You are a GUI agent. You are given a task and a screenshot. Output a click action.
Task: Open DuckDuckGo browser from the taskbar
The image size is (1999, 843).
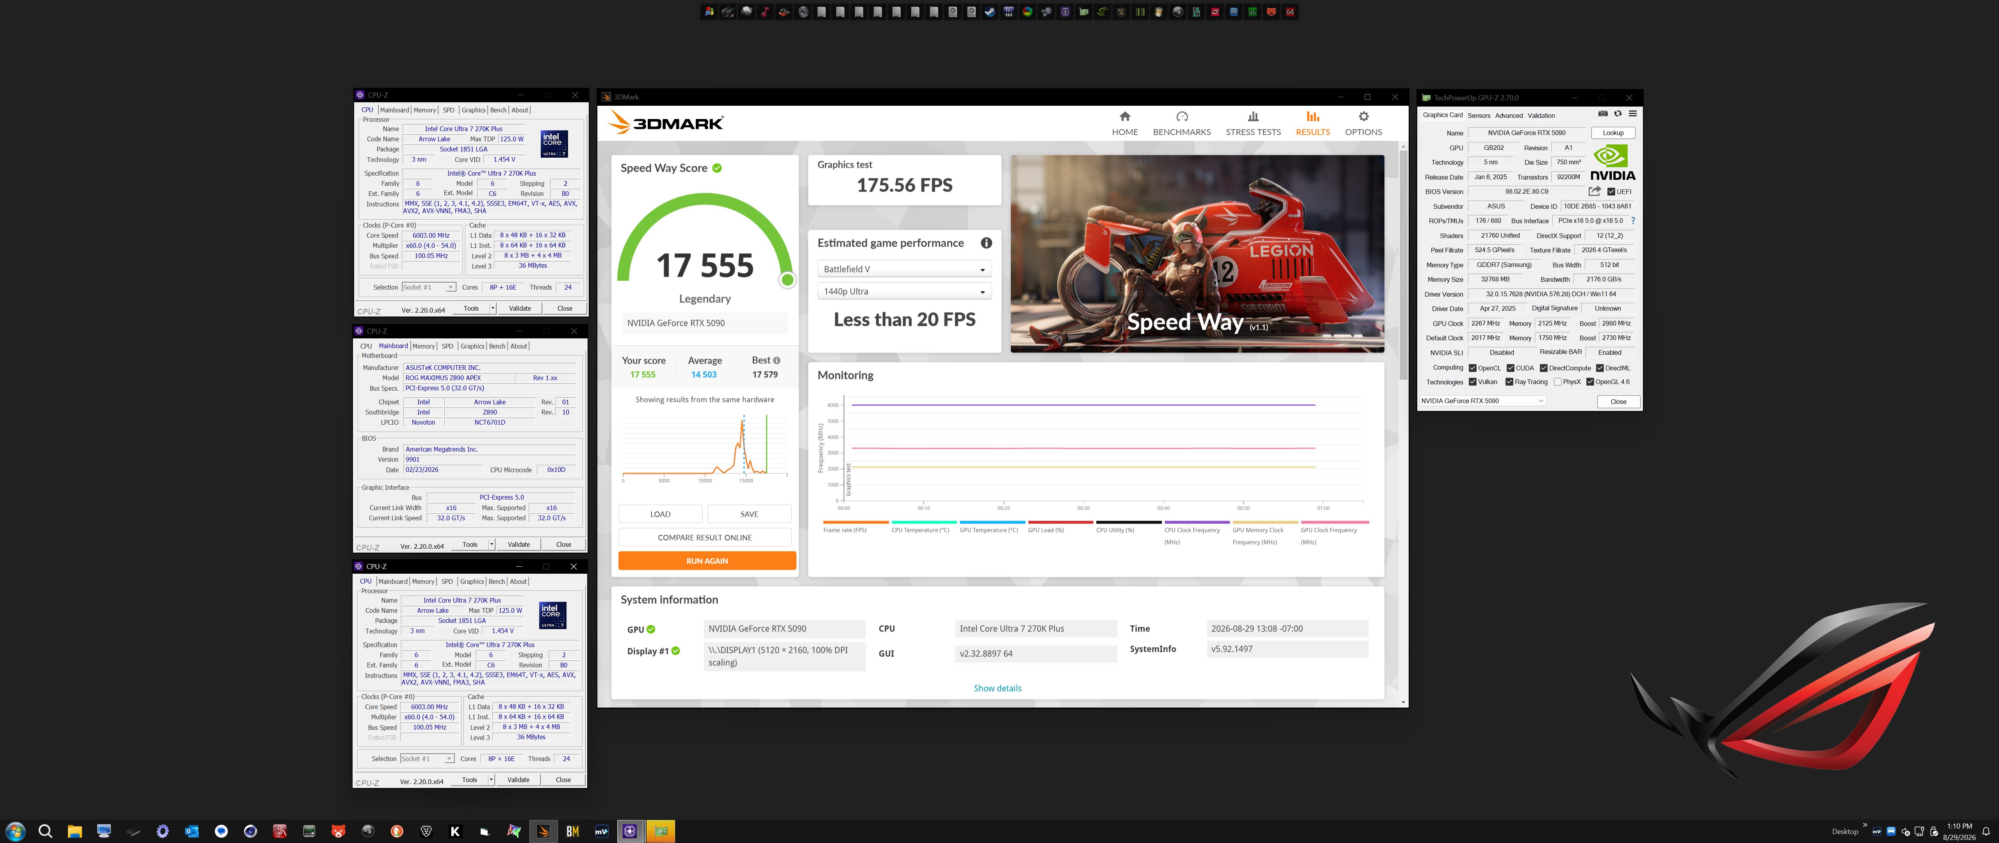tap(397, 831)
